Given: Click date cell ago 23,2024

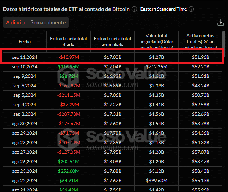Looking at the screenshot, I should (25, 171).
